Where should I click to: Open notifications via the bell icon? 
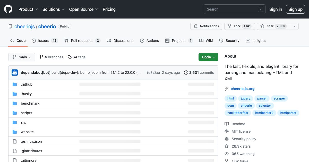click(196, 26)
